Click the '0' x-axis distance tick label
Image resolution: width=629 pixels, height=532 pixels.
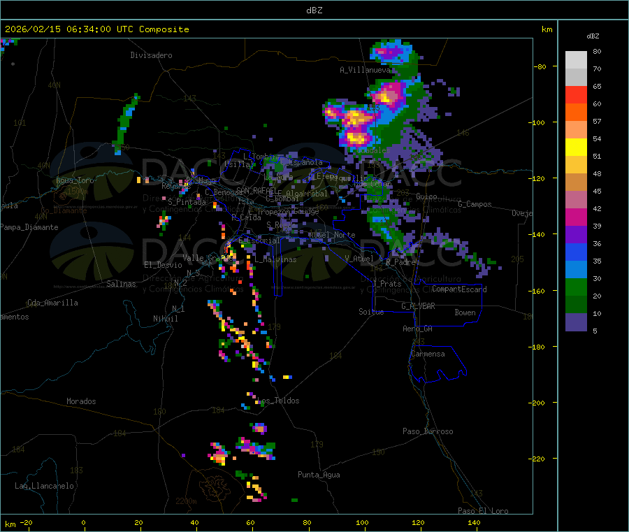coord(83,522)
